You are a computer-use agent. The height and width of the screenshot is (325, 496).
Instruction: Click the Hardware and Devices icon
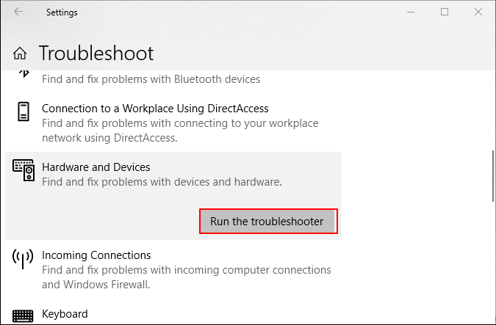click(x=24, y=171)
